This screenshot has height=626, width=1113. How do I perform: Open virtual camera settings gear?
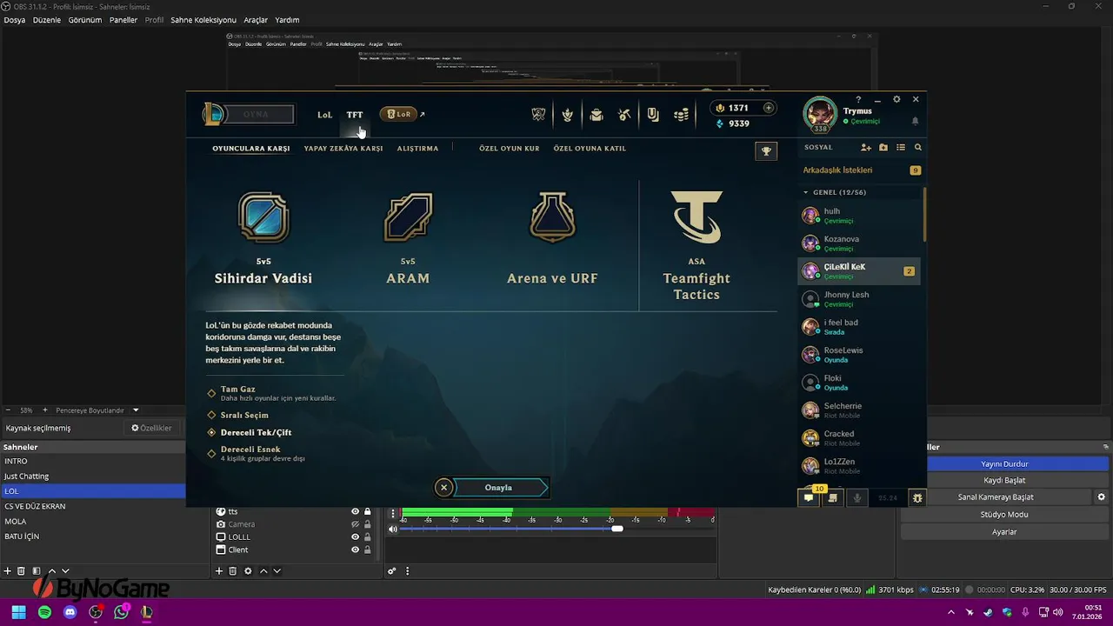1101,497
